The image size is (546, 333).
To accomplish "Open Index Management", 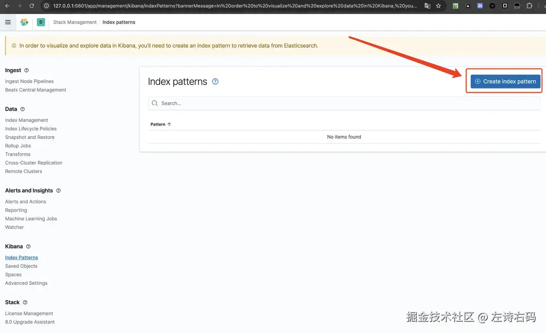I will pyautogui.click(x=26, y=120).
